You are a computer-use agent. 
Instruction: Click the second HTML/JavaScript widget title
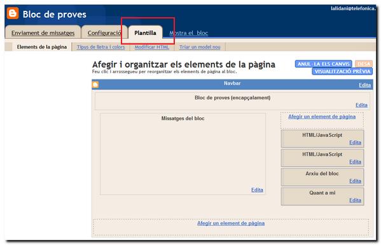point(322,154)
